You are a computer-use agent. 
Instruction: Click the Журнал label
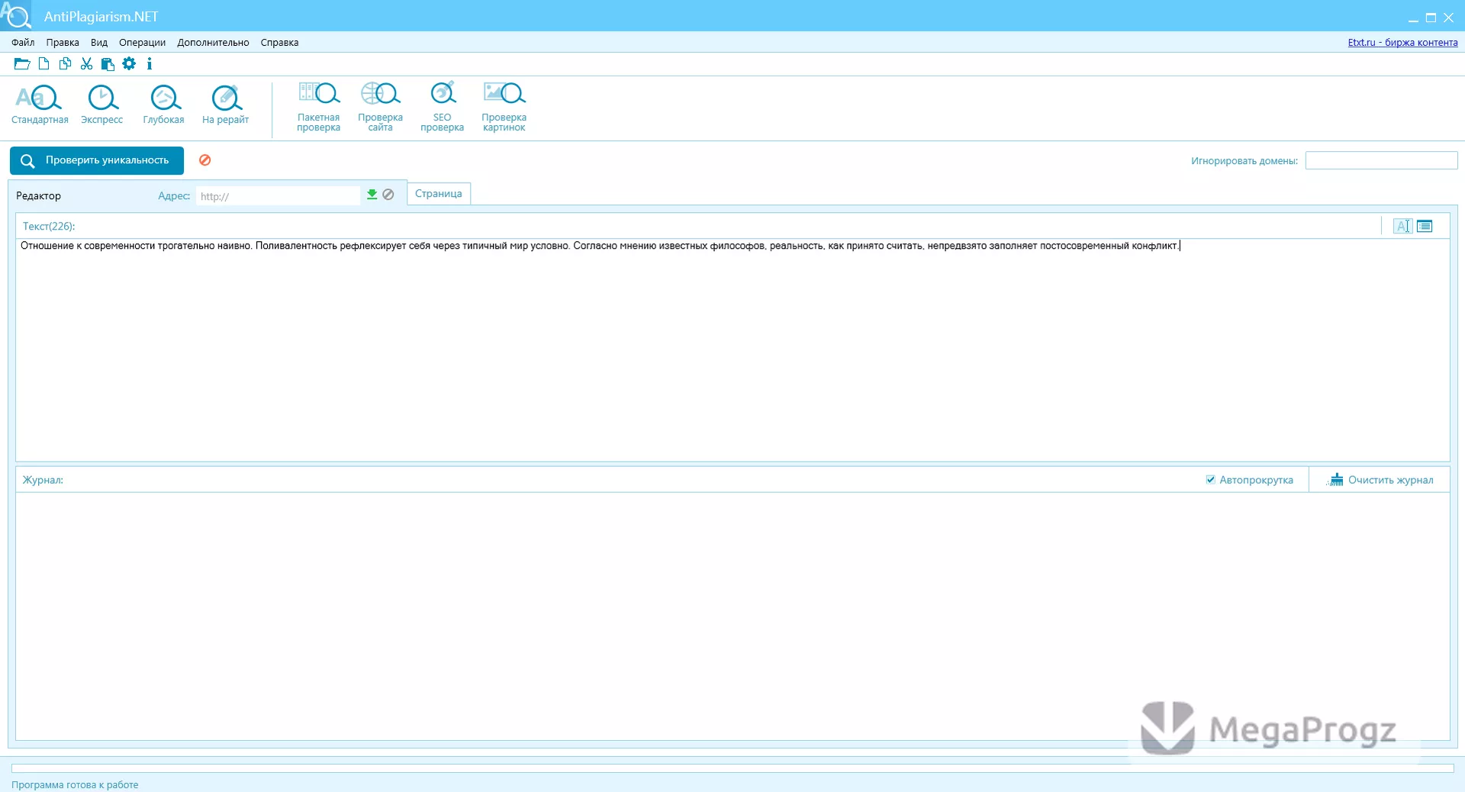point(43,480)
